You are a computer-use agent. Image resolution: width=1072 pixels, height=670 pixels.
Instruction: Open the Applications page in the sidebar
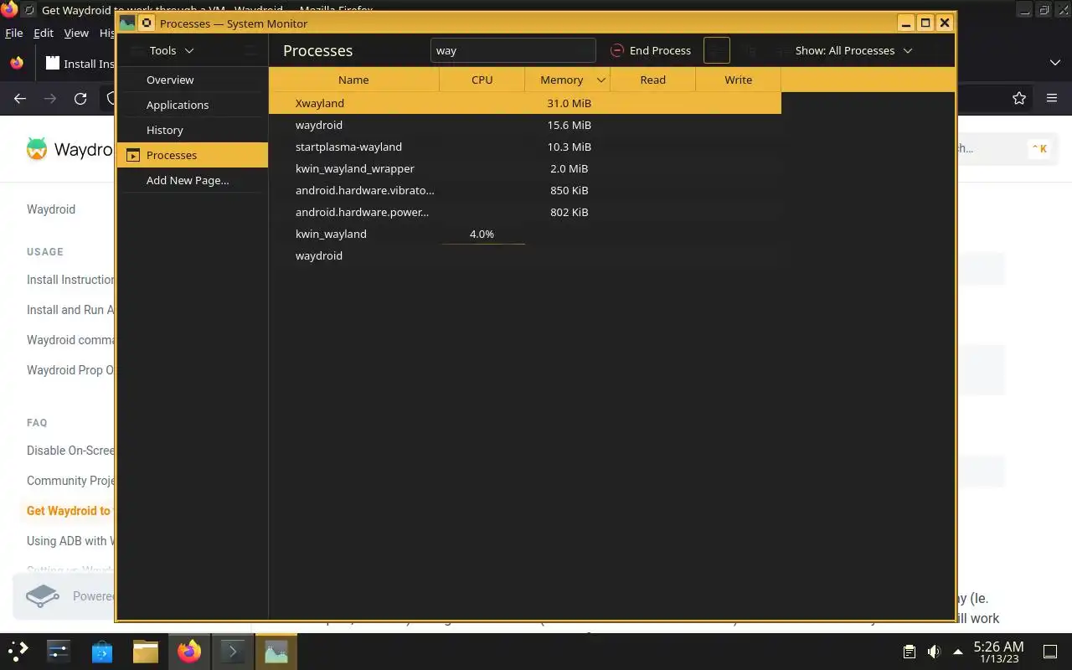193,105
